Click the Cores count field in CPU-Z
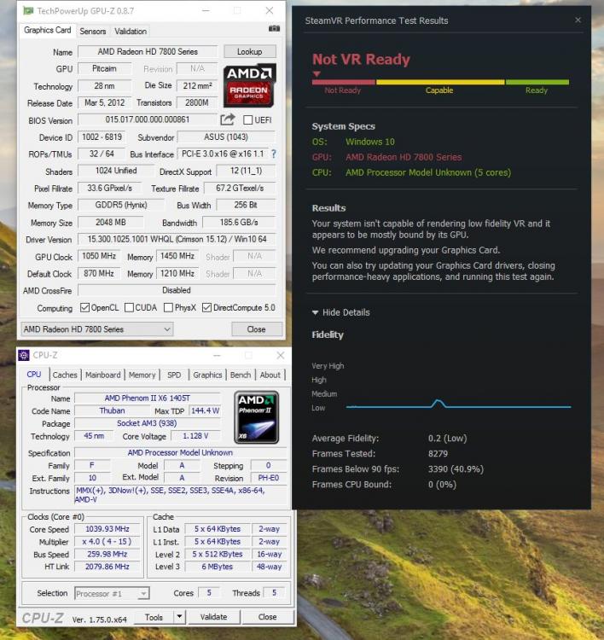 pyautogui.click(x=208, y=593)
